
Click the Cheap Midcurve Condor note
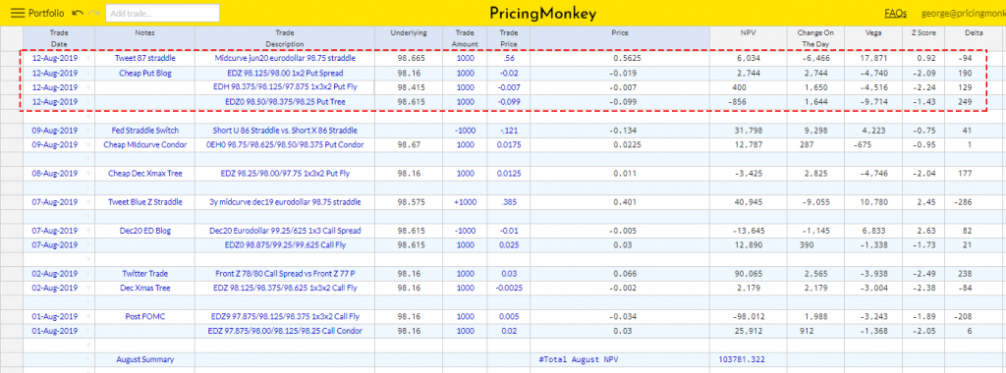[x=145, y=145]
